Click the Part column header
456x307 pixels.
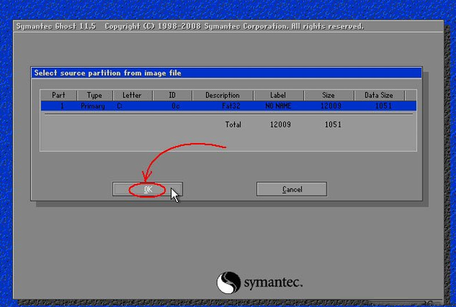click(x=59, y=95)
